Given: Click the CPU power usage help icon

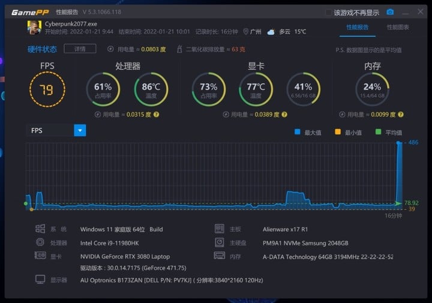Looking at the screenshot, I should click(x=157, y=114).
